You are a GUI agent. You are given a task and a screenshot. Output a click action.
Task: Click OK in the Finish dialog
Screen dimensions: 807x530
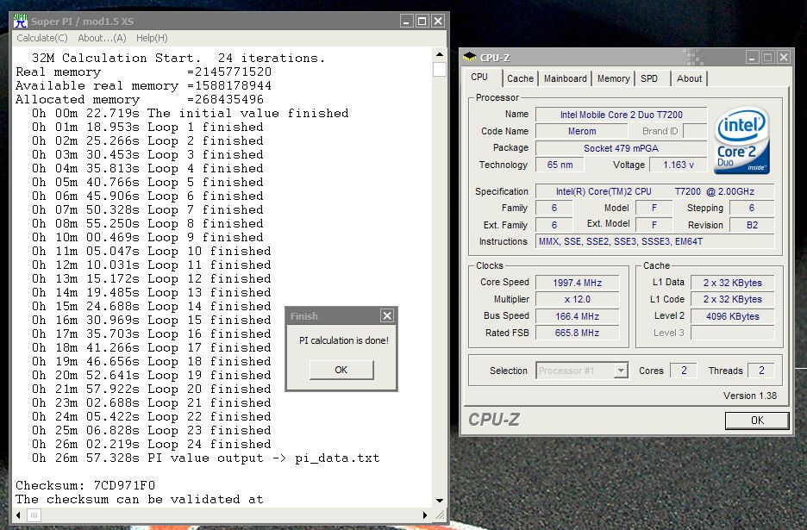[341, 370]
